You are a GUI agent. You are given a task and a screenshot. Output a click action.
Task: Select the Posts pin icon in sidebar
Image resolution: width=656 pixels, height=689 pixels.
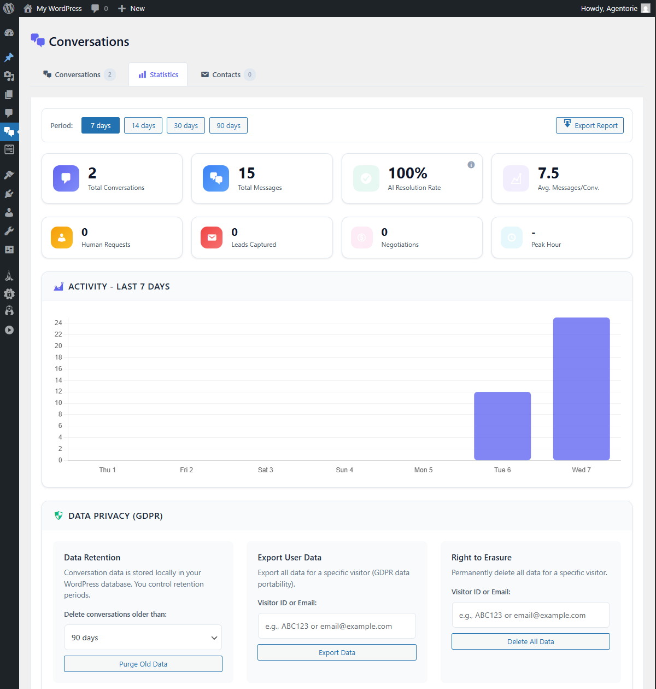[x=9, y=57]
